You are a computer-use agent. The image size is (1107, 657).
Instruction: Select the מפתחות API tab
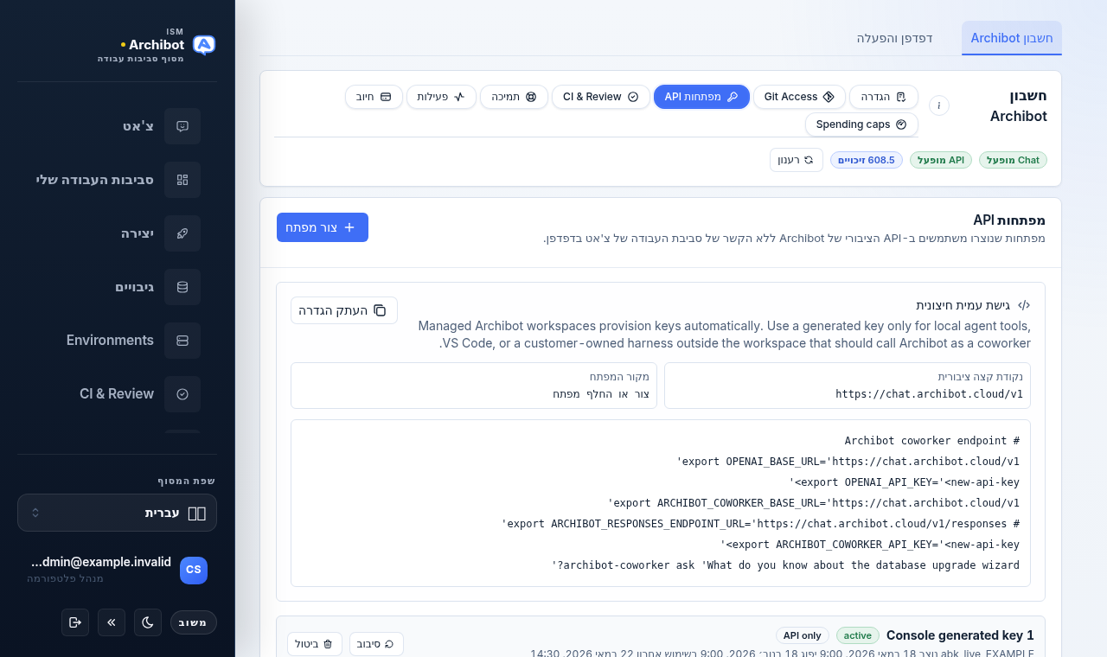[701, 97]
